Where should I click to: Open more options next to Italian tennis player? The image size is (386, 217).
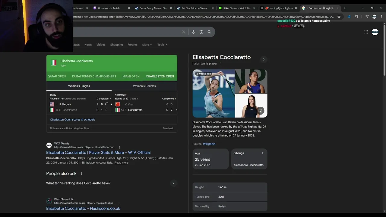coord(220,63)
